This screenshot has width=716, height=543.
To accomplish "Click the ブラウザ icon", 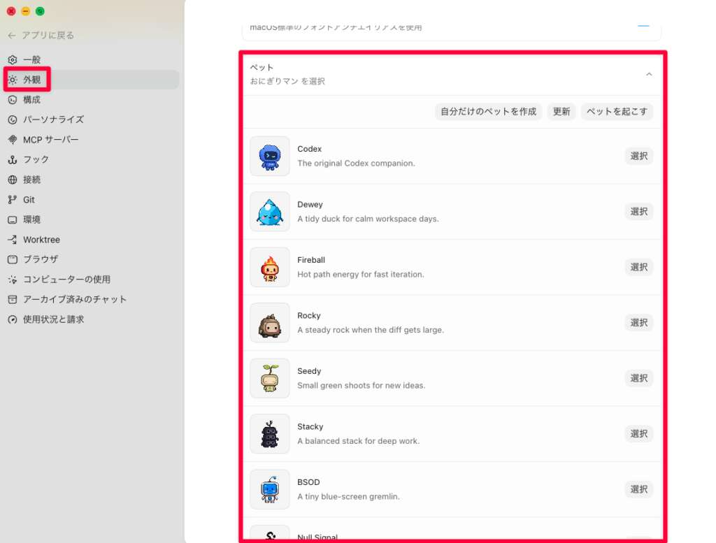I will (13, 260).
